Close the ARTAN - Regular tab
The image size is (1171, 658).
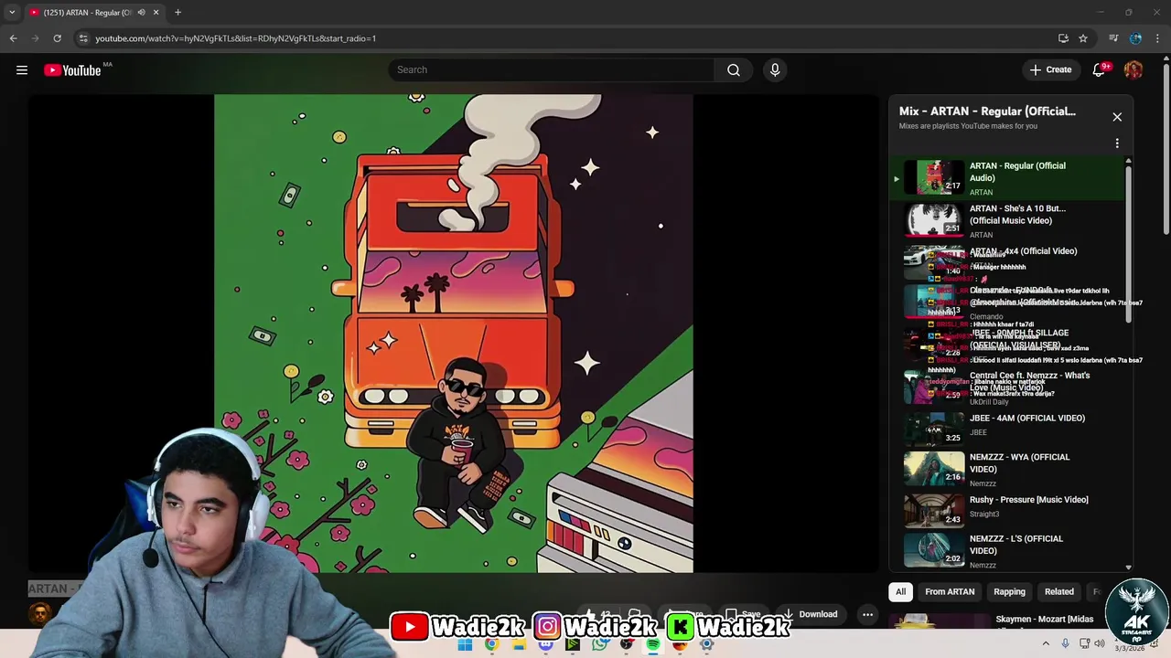pos(156,13)
